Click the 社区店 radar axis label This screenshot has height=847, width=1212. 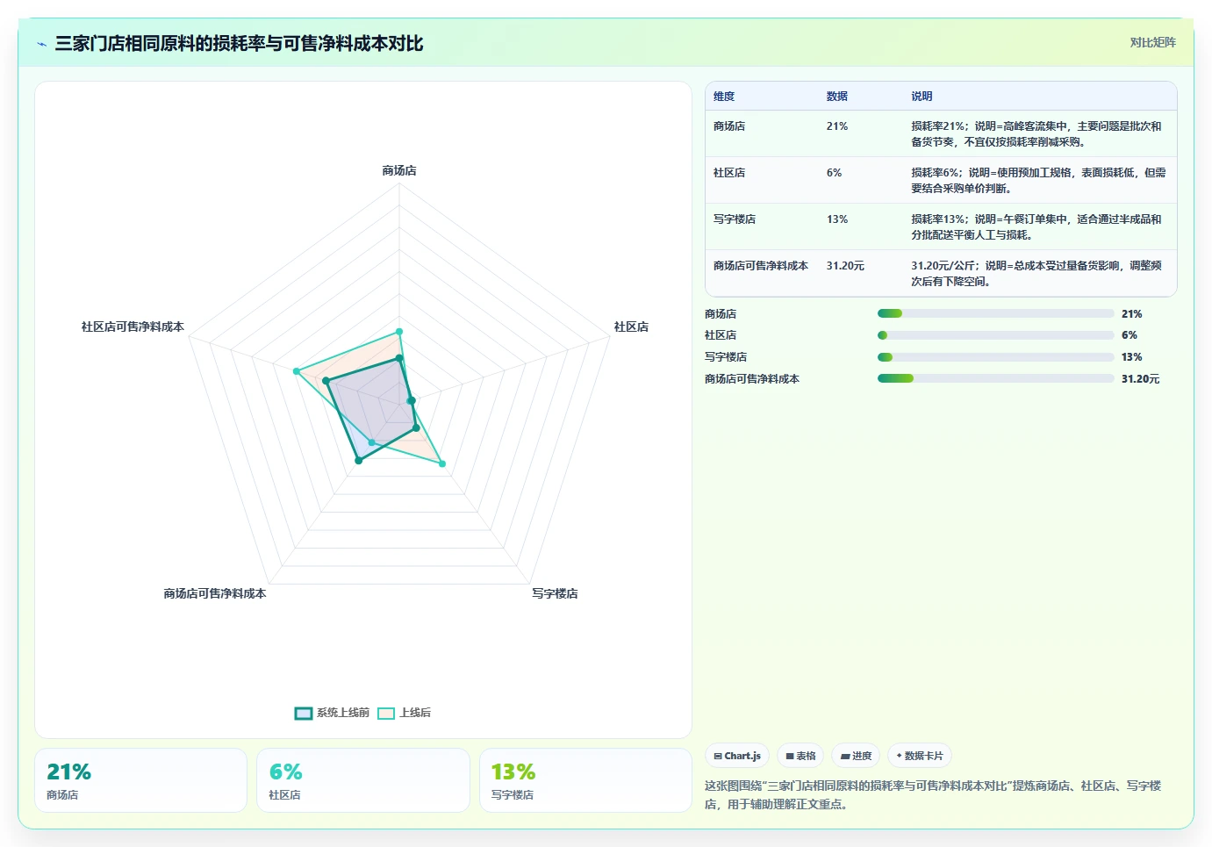click(631, 327)
